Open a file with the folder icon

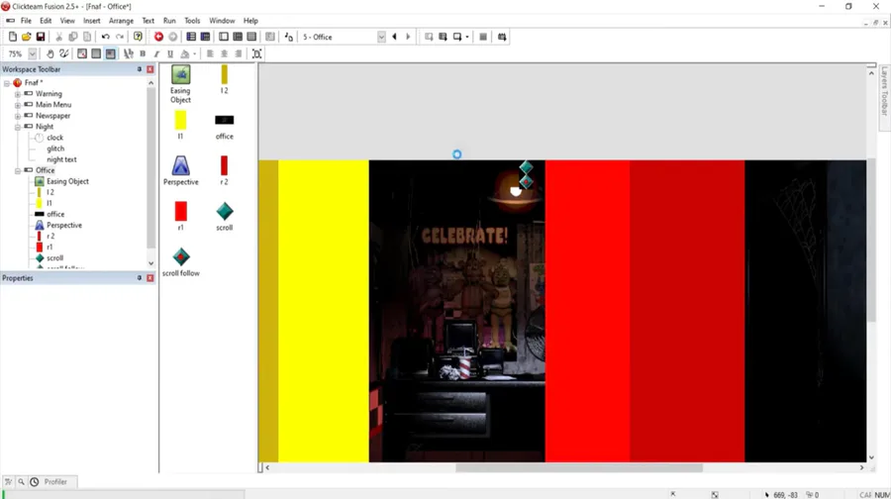click(x=26, y=37)
